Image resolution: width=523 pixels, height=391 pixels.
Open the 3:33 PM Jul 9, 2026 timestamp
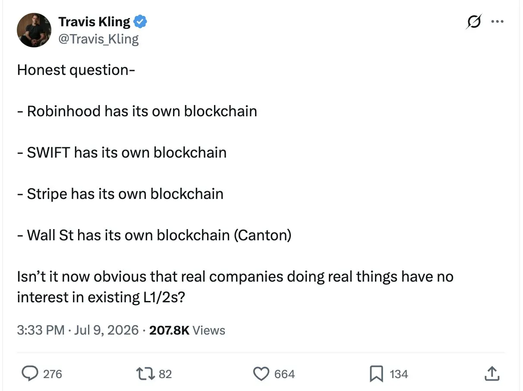[x=78, y=330]
